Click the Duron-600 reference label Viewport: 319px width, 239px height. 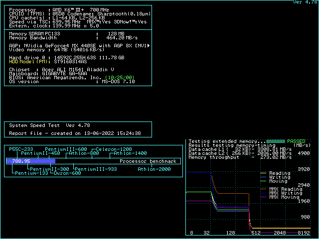coord(67,173)
